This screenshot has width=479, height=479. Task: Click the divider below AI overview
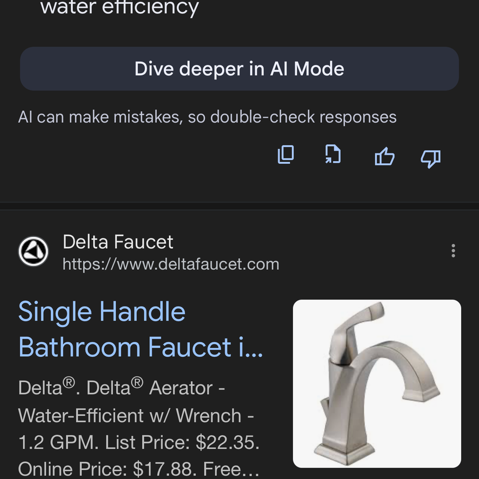(239, 205)
